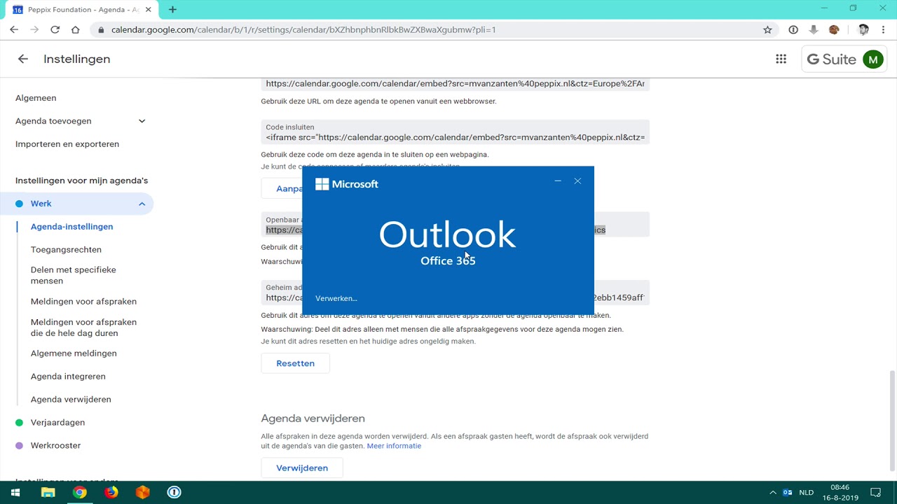The image size is (897, 504).
Task: Open a new browser tab
Action: click(172, 9)
